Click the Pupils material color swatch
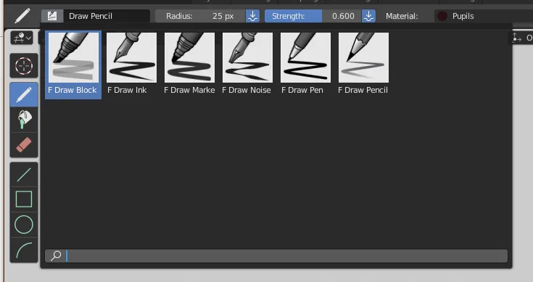This screenshot has height=282, width=533. (442, 16)
